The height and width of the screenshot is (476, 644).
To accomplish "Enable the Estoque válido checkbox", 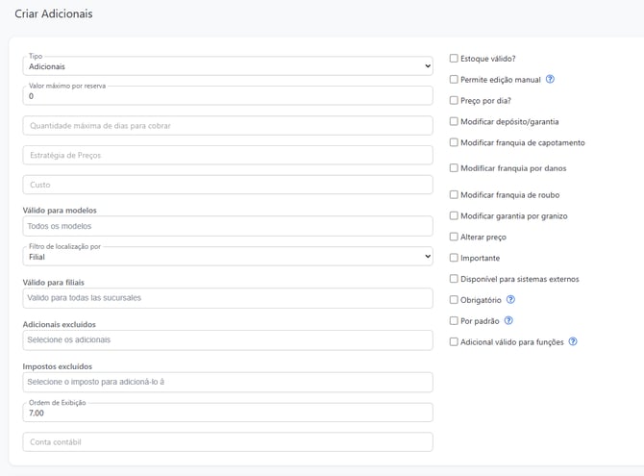I will click(x=454, y=59).
